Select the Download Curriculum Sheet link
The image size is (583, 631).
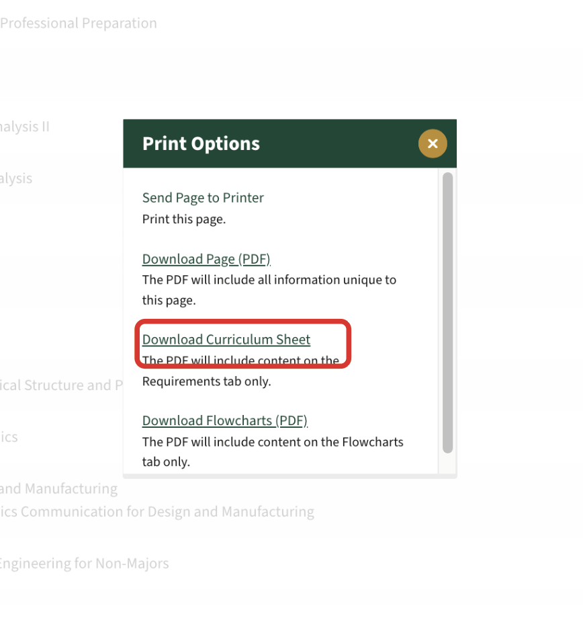point(226,340)
